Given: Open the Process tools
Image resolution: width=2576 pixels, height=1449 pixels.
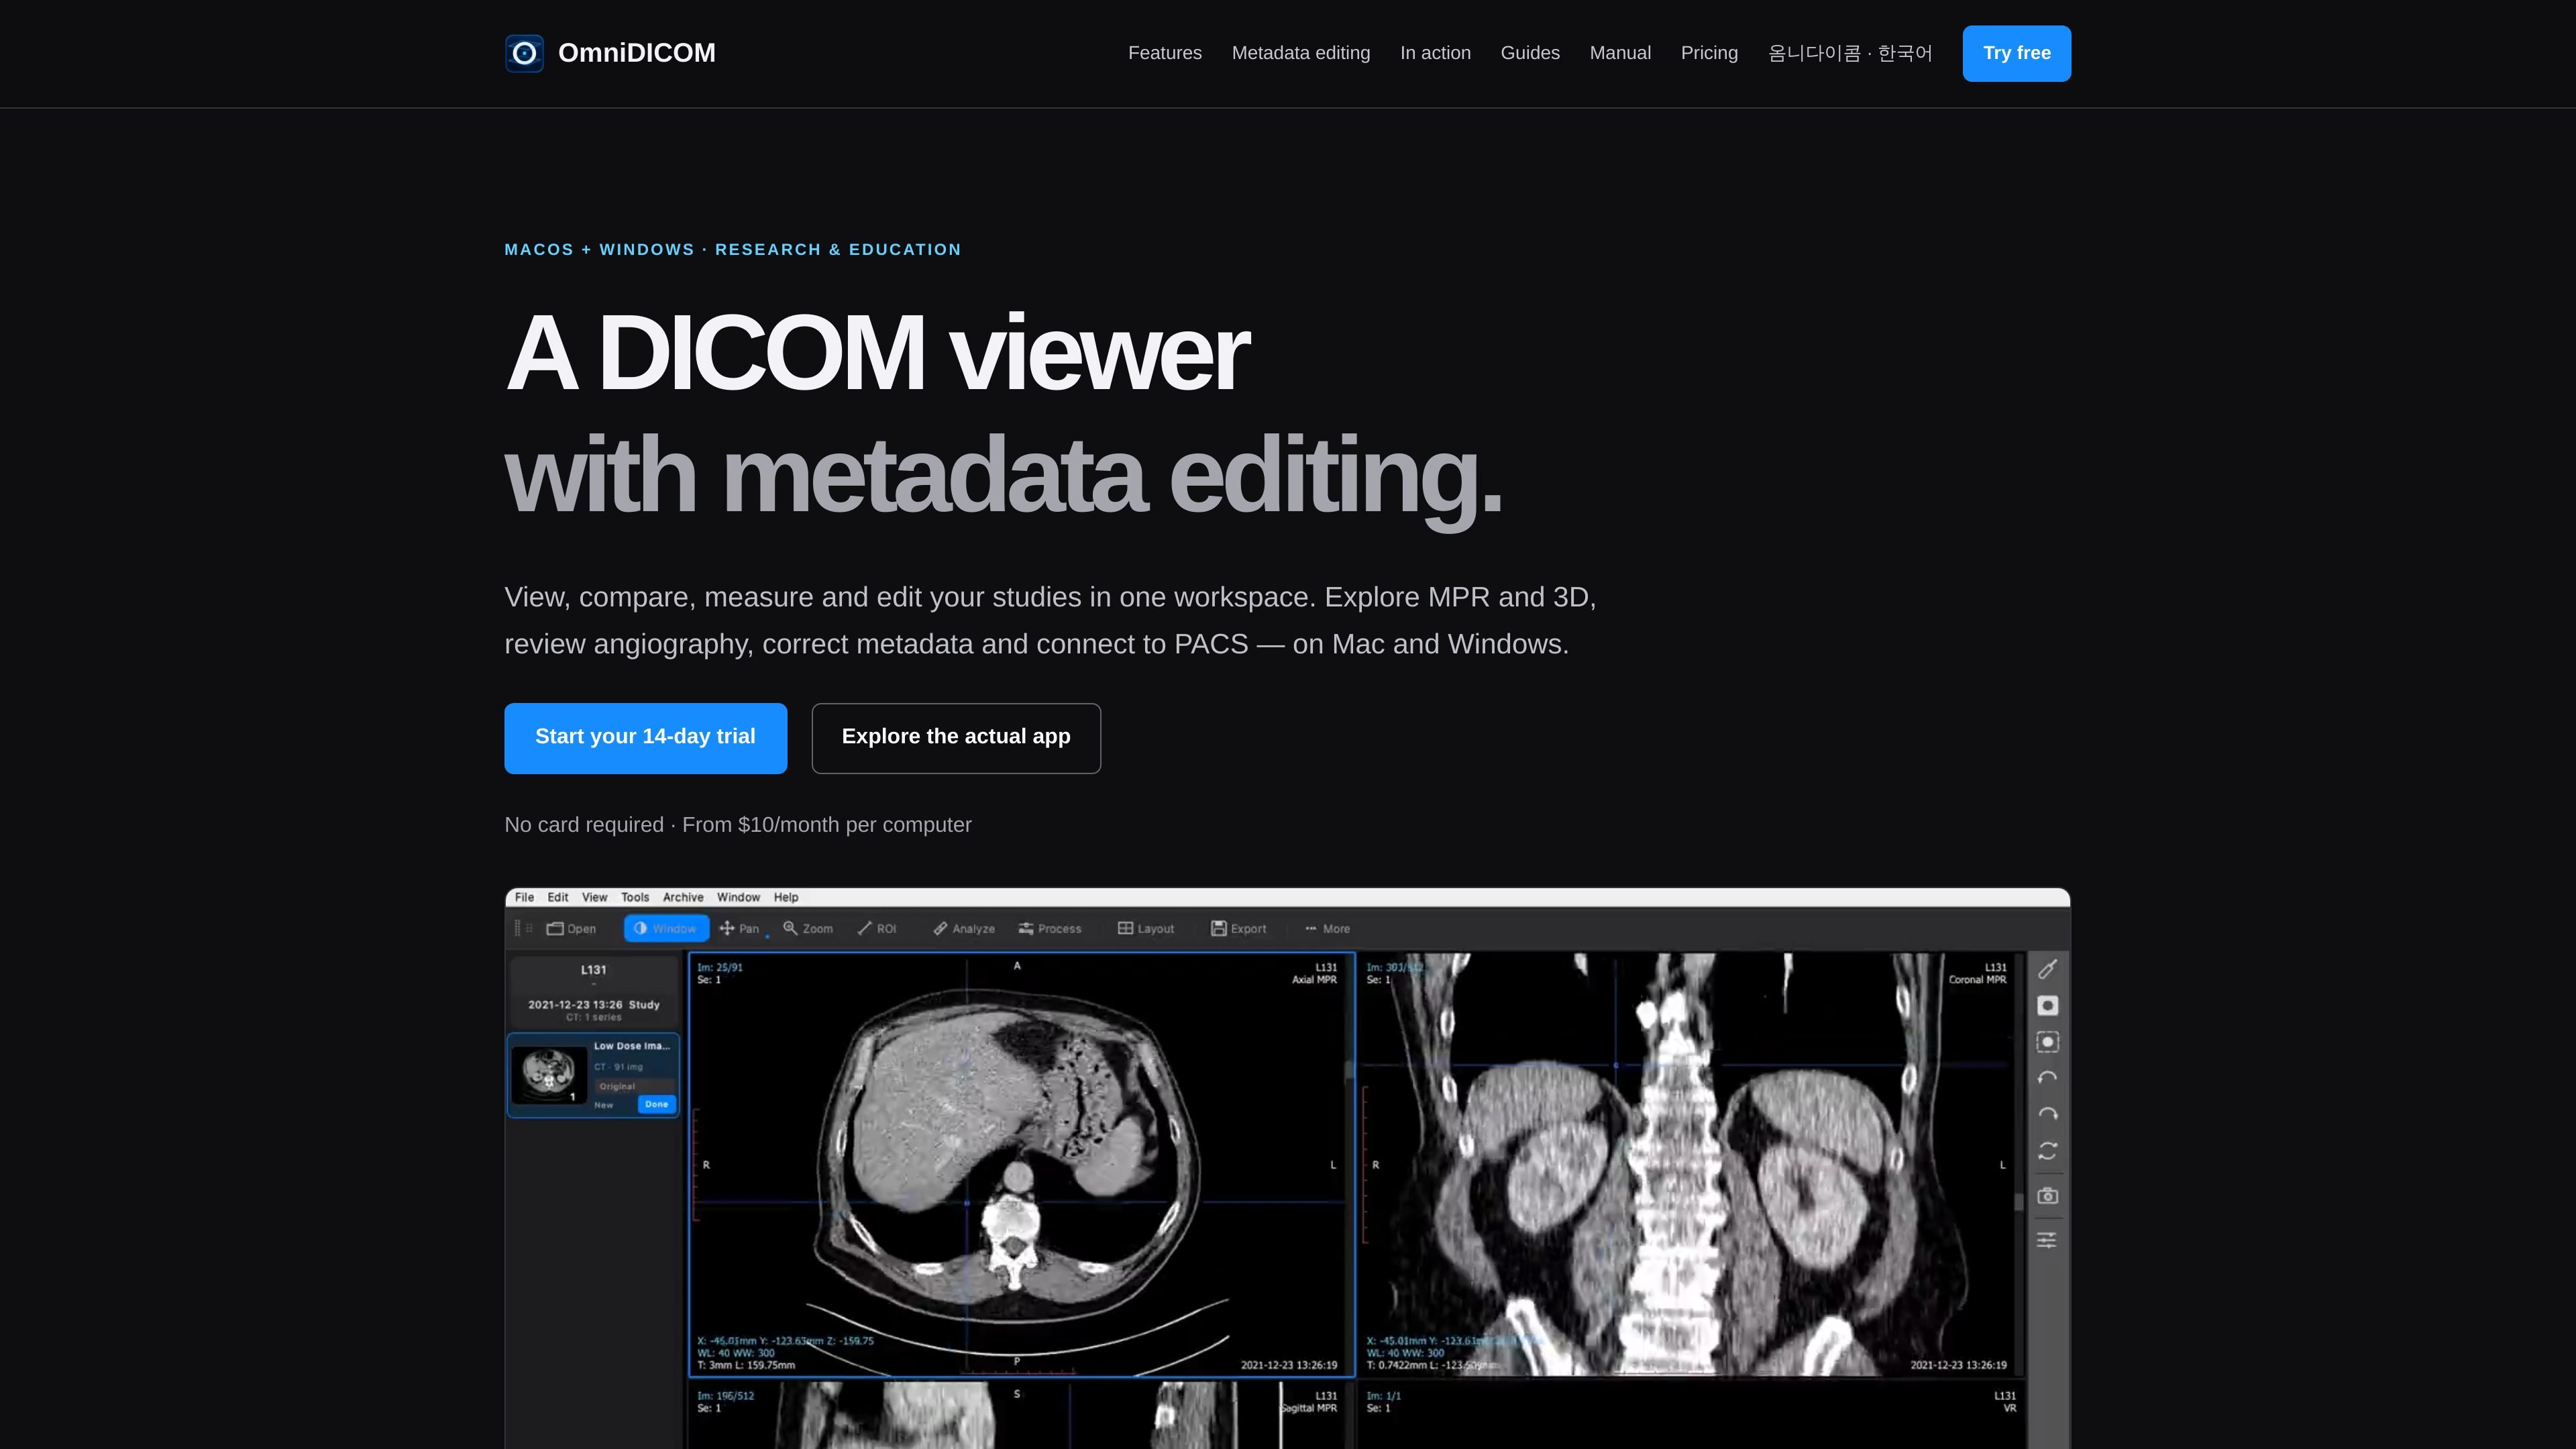Looking at the screenshot, I should tap(1050, 928).
